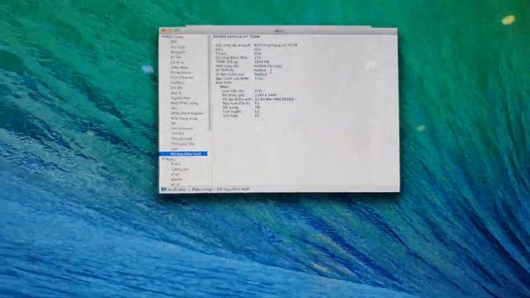This screenshot has height=298, width=530.
Task: Select Fibre Channel in the sidebar
Action: tap(182, 77)
